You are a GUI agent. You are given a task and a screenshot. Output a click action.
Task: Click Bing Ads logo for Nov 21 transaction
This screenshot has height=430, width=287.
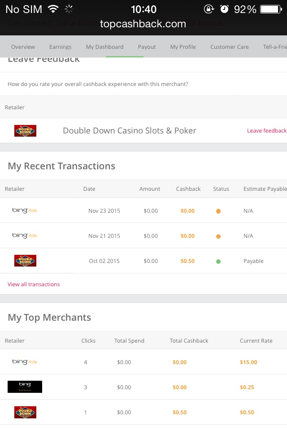[x=24, y=236]
